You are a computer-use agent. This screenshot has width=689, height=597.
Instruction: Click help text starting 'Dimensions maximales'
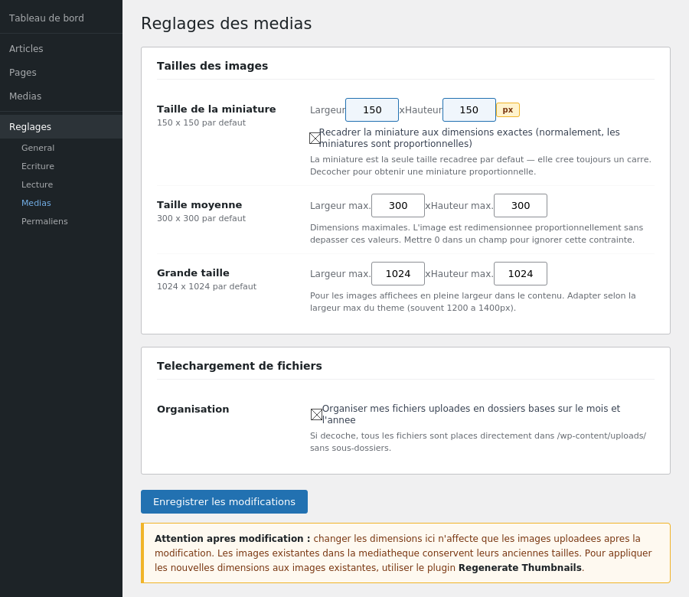pyautogui.click(x=477, y=233)
